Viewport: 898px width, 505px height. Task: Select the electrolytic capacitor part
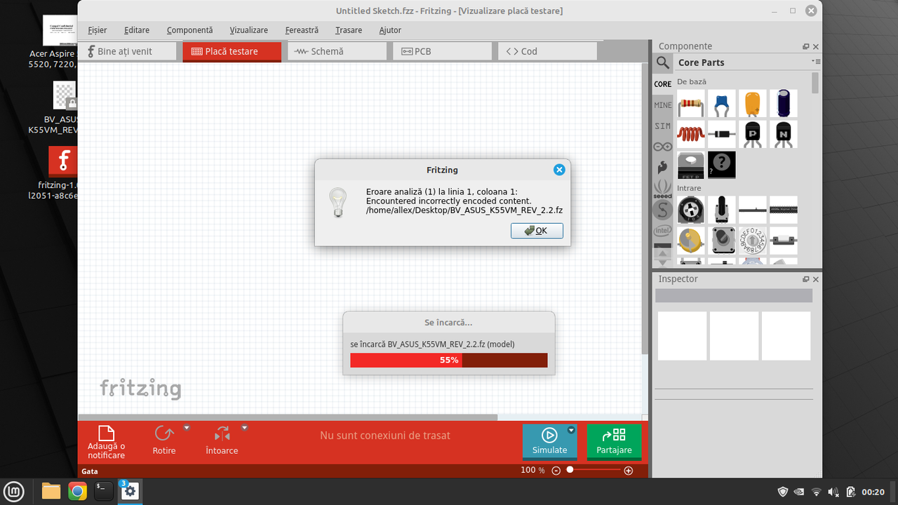[x=784, y=104]
